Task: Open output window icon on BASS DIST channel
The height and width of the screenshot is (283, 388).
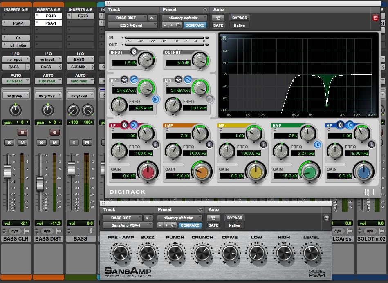Action: pyautogui.click(x=60, y=67)
